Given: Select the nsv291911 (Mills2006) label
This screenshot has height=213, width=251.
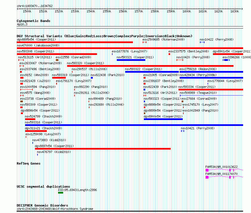Looking at the screenshot, I should click(92, 93).
